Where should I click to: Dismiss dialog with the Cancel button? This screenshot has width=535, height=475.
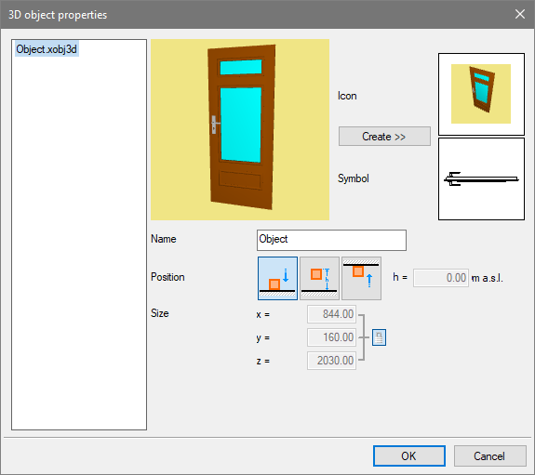[489, 455]
